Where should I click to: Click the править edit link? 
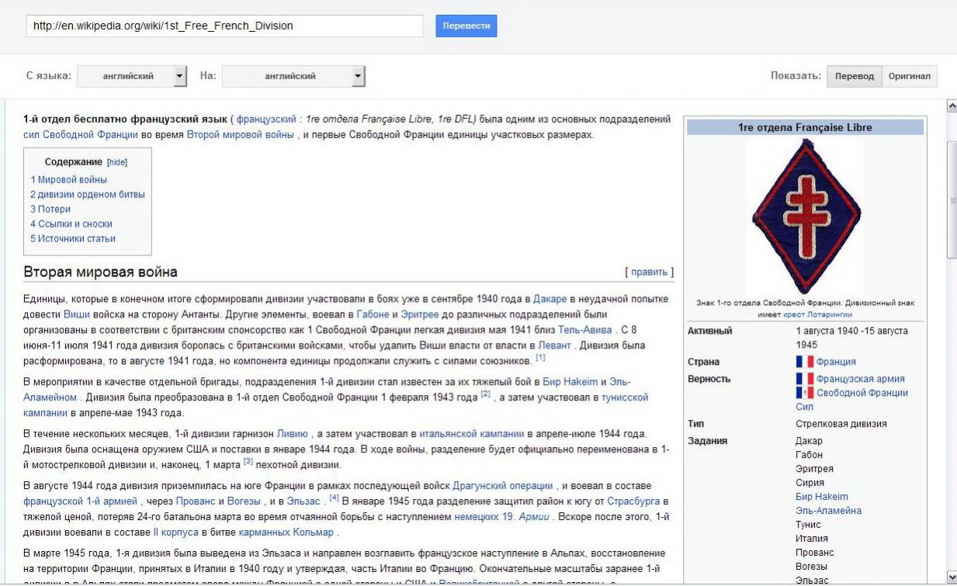pos(649,272)
